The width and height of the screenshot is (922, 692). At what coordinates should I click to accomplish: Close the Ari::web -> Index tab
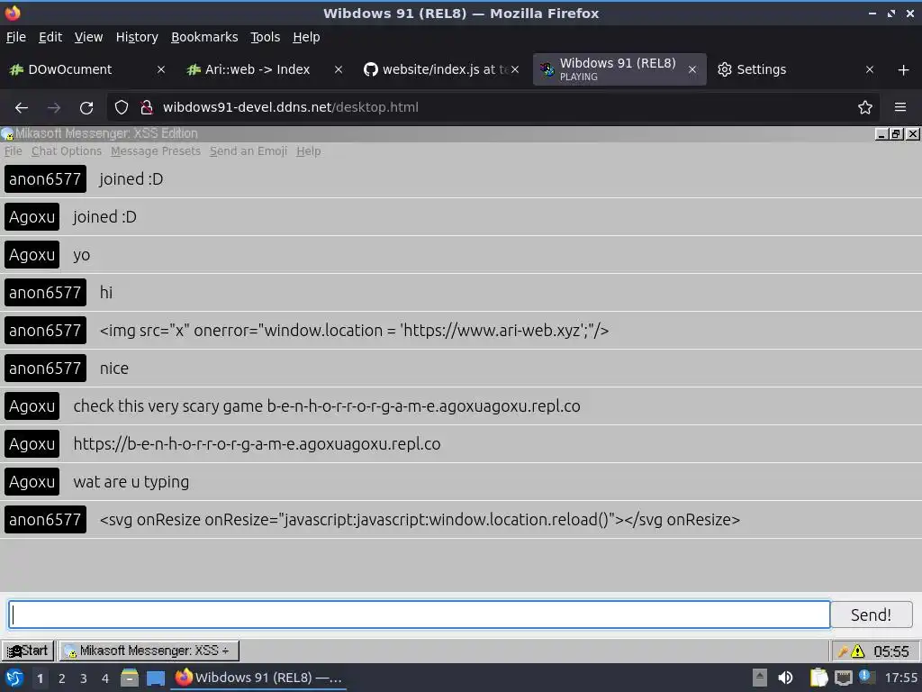click(x=339, y=69)
